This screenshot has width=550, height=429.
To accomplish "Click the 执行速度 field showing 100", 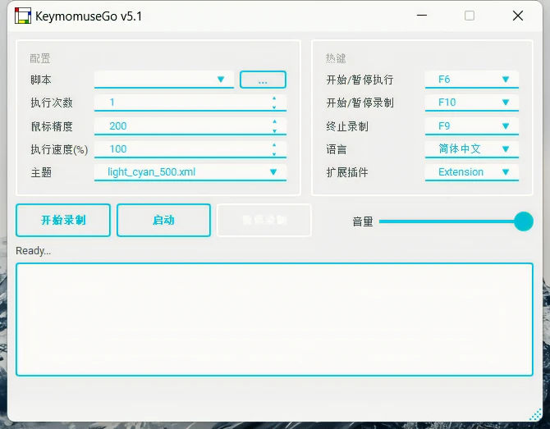I will coord(190,149).
